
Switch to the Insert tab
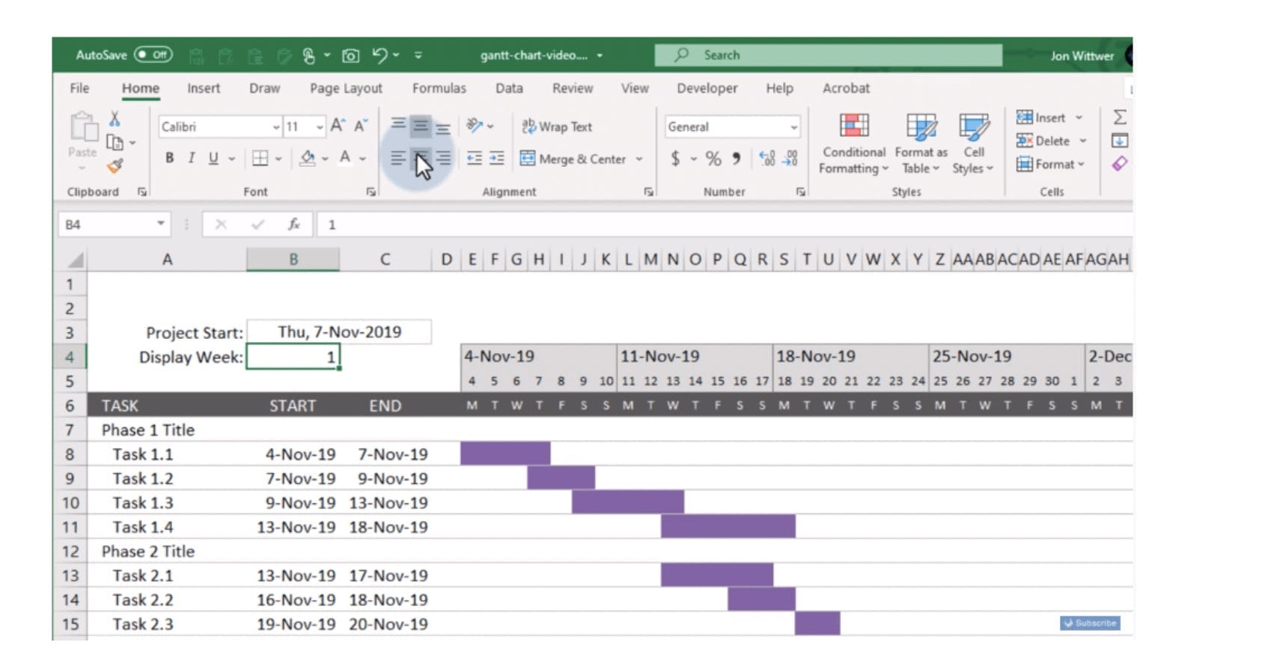(204, 88)
